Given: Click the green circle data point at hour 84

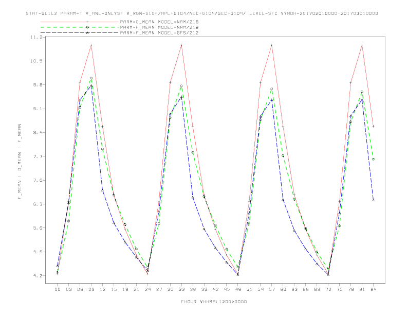Looking at the screenshot, I should tap(373, 159).
